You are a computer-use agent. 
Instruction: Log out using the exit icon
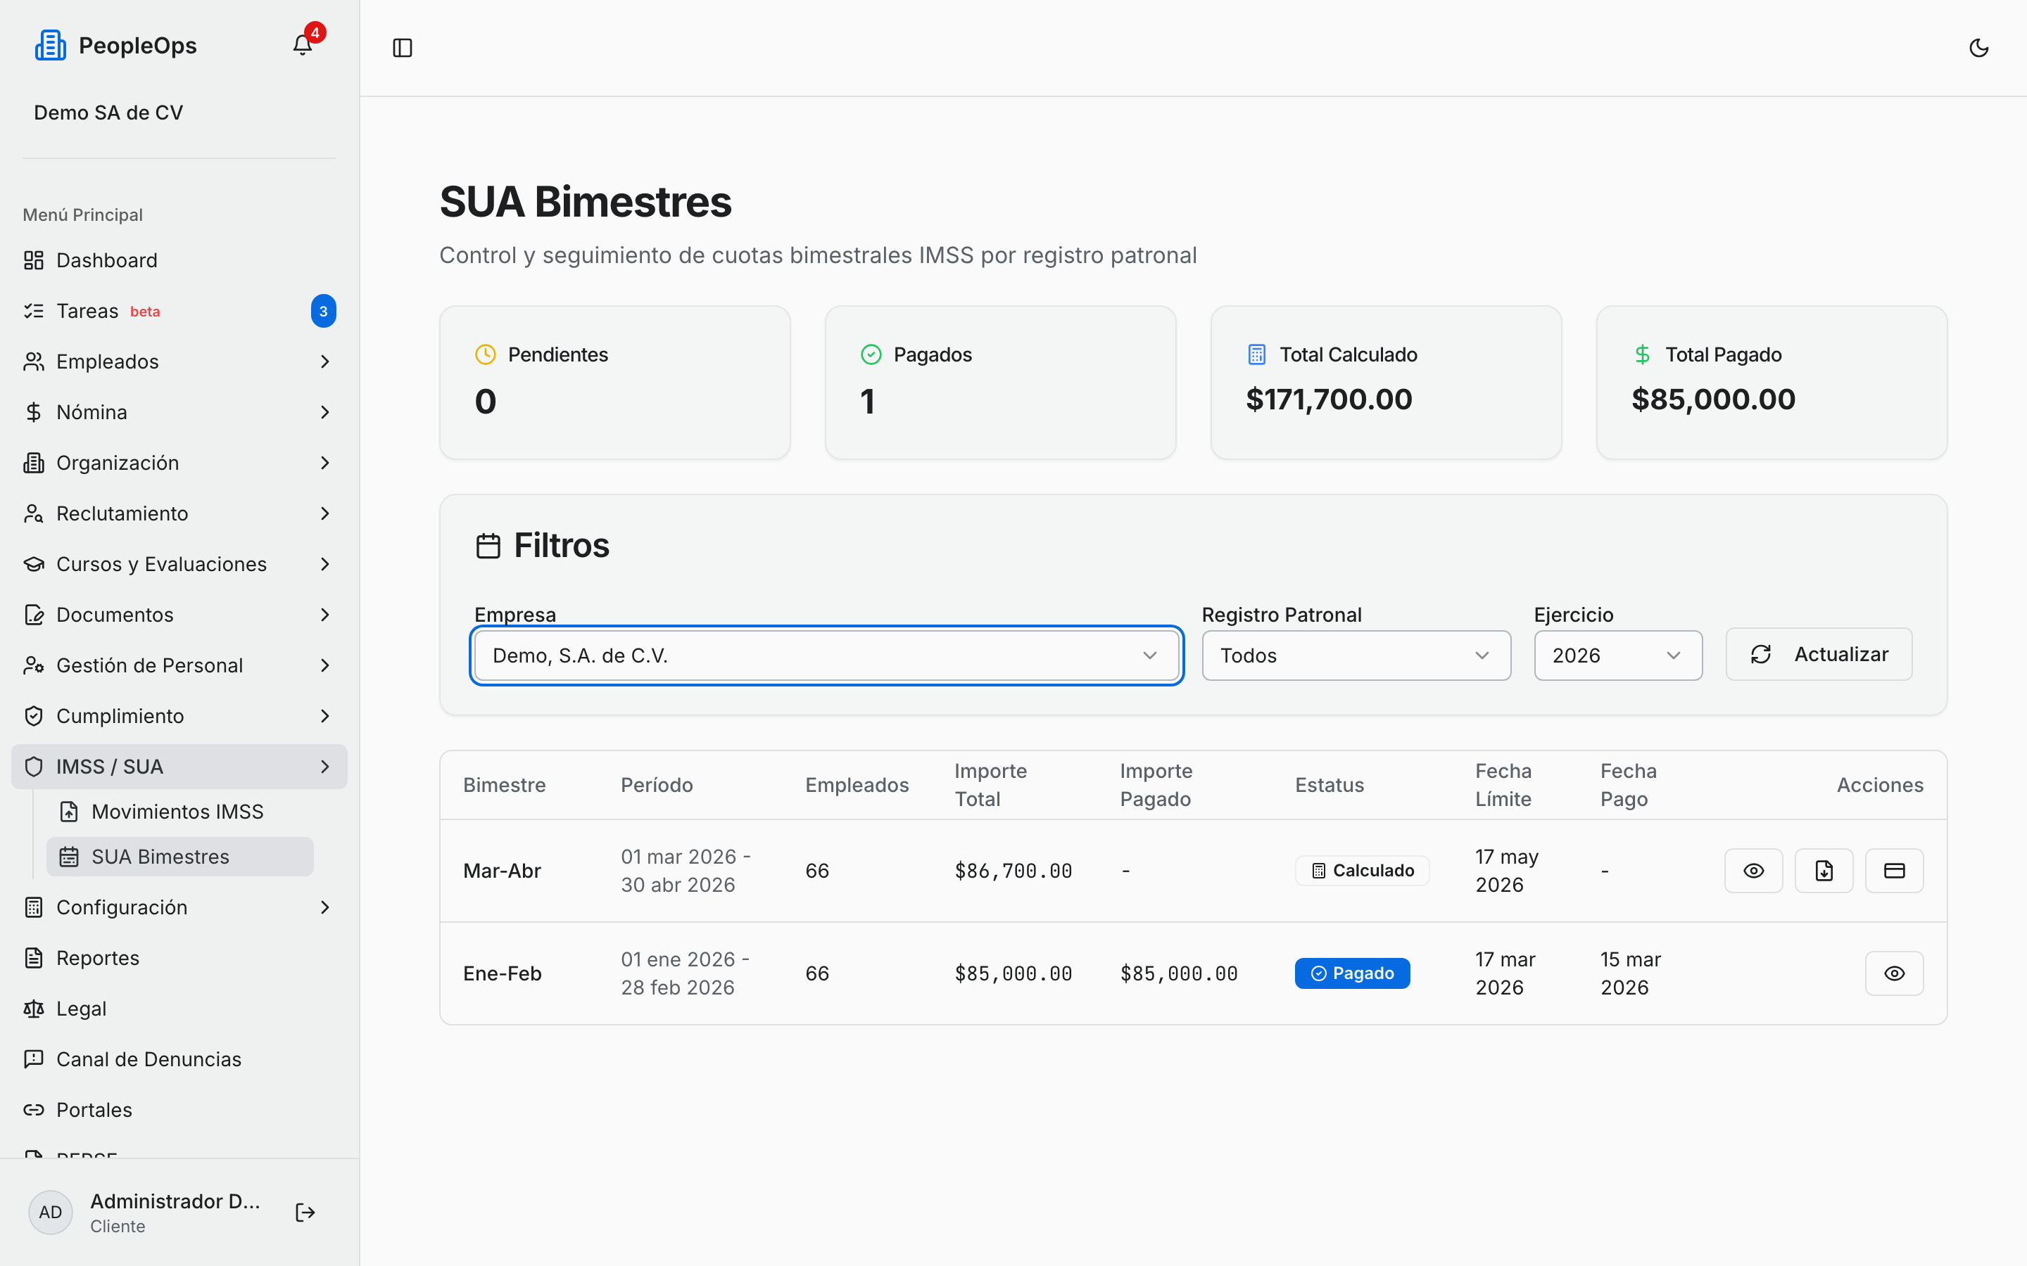pos(305,1213)
